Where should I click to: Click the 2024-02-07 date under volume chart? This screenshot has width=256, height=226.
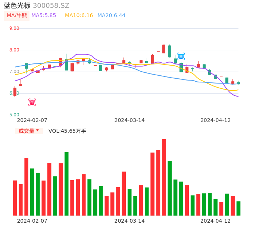coord(32,221)
